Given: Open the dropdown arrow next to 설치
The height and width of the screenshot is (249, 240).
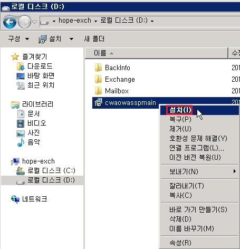Looking at the screenshot, I should 71,39.
